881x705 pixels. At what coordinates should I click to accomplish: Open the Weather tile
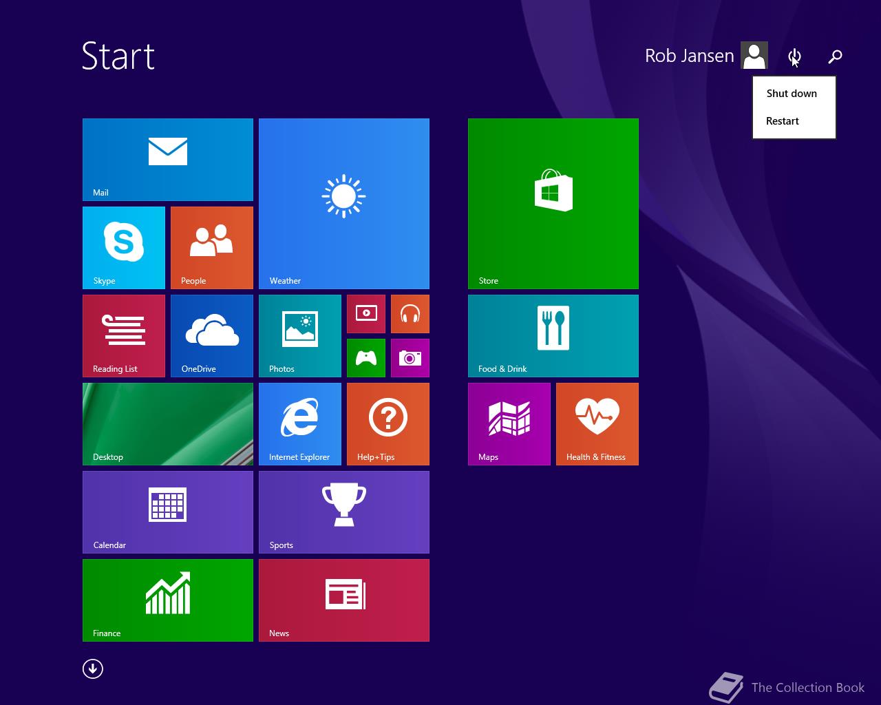[344, 204]
